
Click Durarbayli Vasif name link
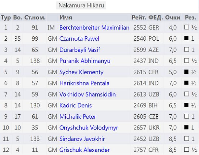(79, 50)
